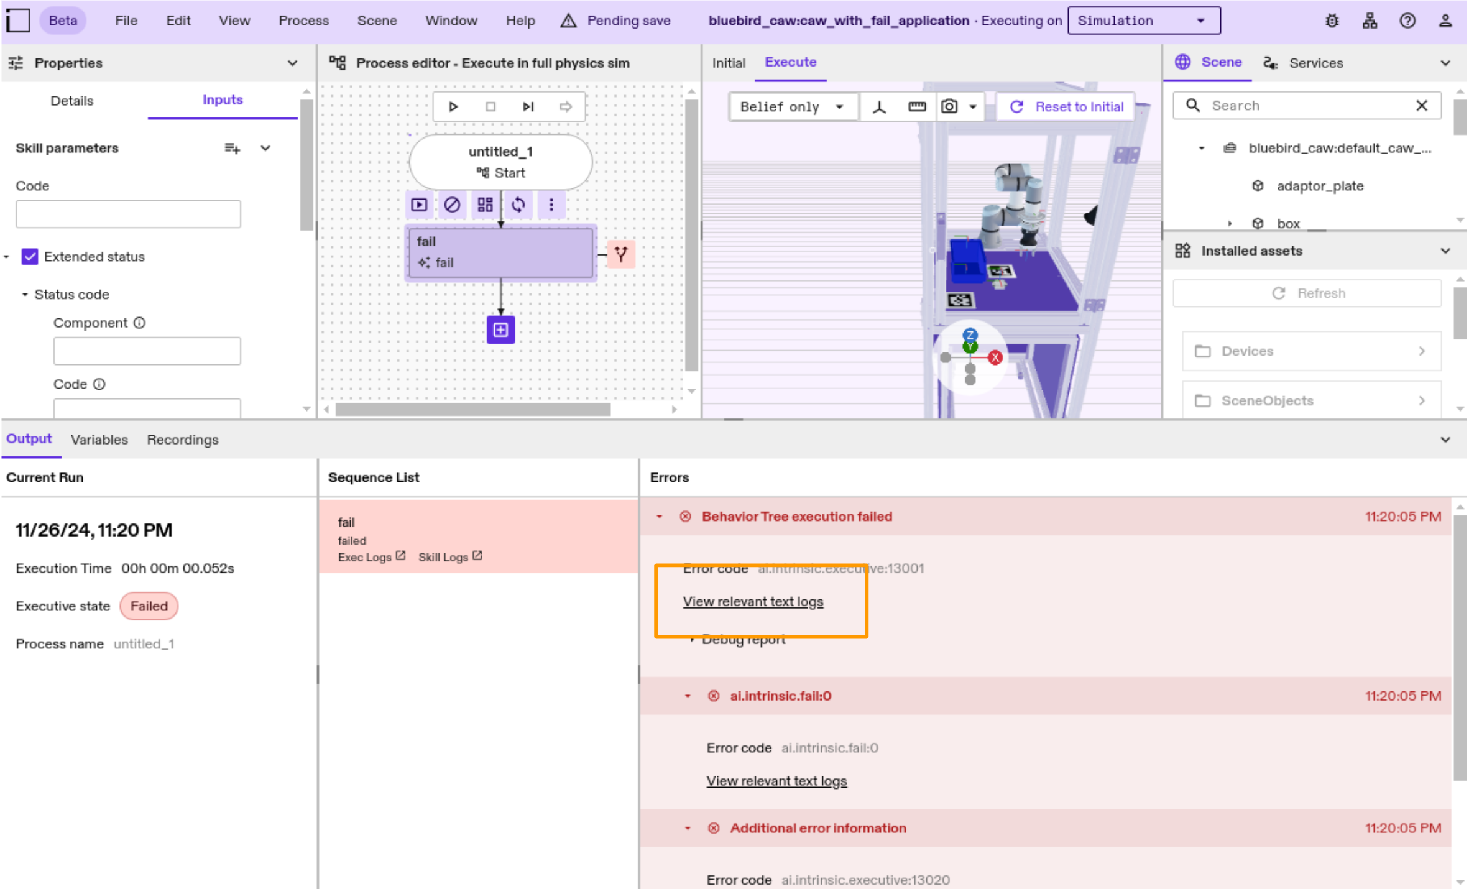Screen dimensions: 1469x889
Task: Switch to the Variables tab
Action: (x=99, y=440)
